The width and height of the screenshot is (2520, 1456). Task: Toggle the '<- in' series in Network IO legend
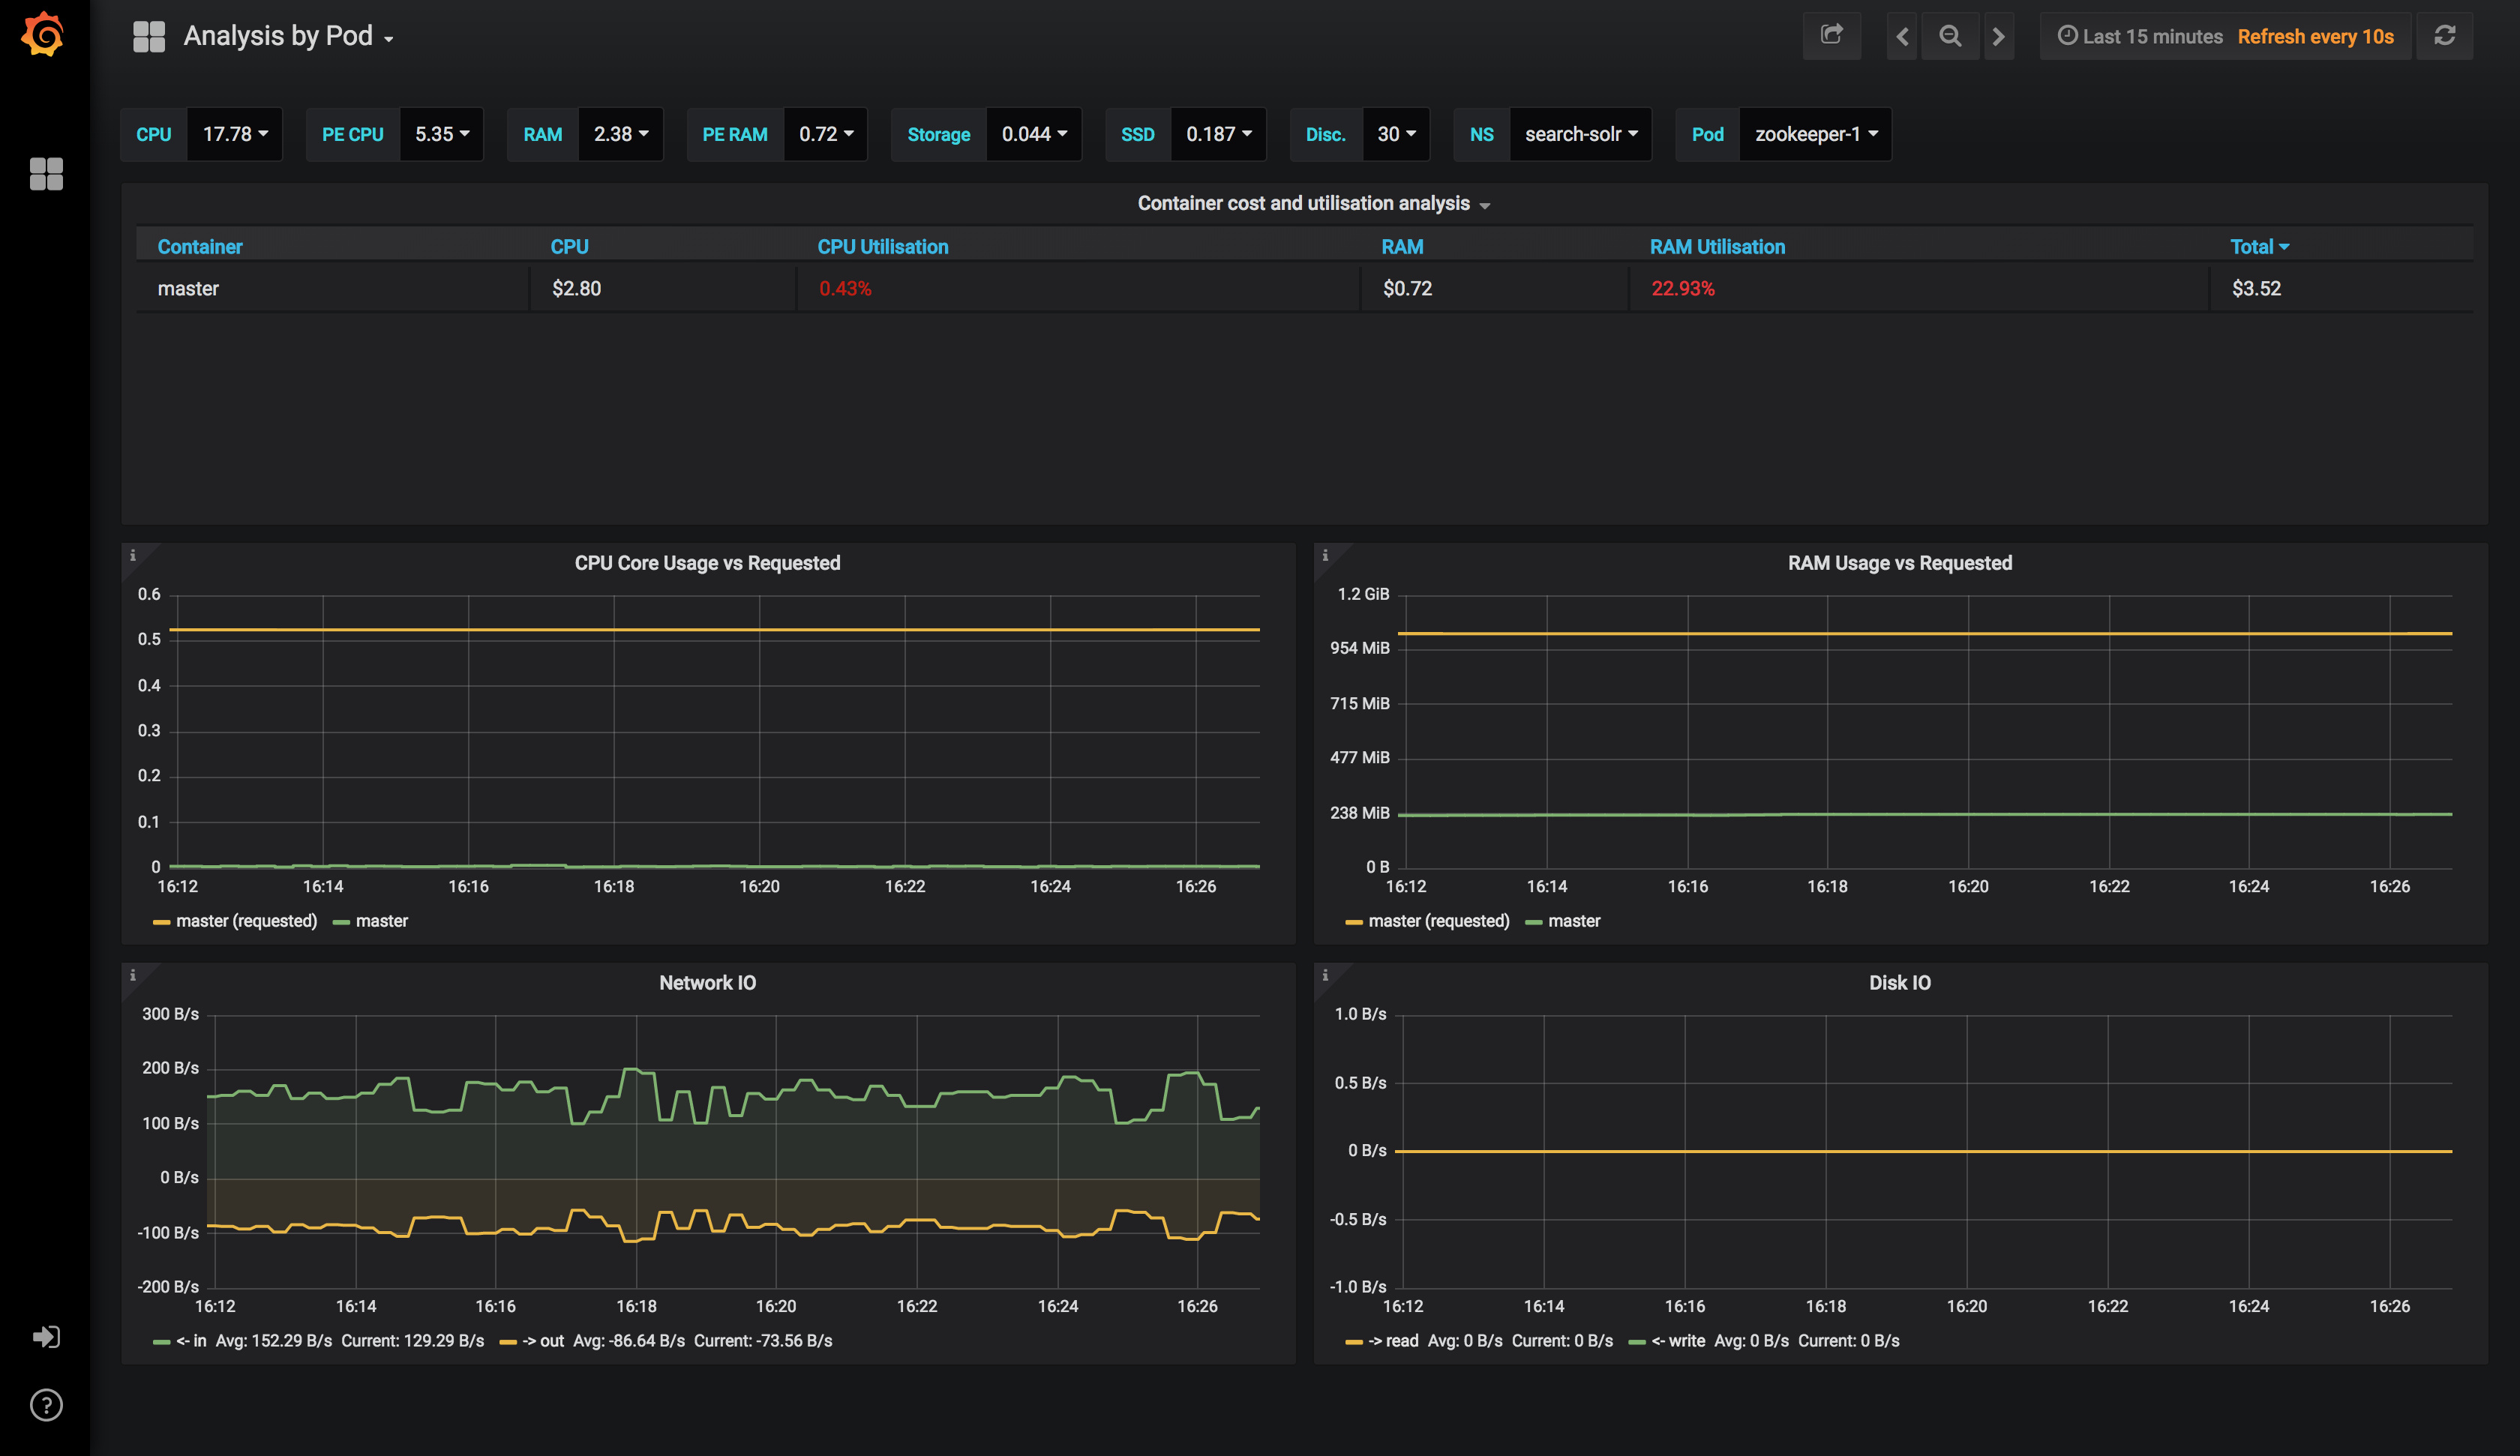tap(191, 1341)
